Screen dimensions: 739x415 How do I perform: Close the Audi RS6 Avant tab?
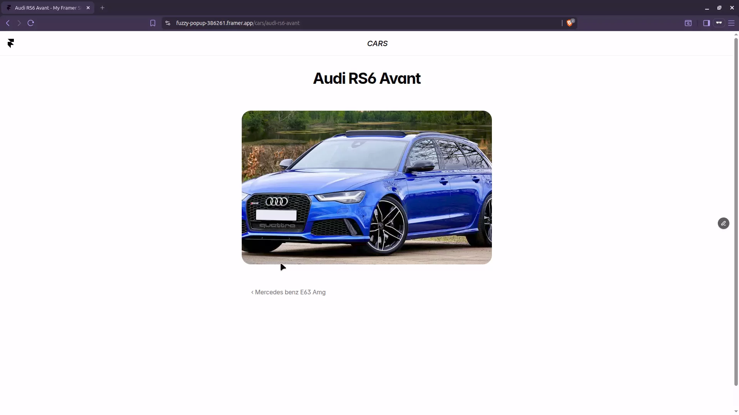tap(88, 8)
